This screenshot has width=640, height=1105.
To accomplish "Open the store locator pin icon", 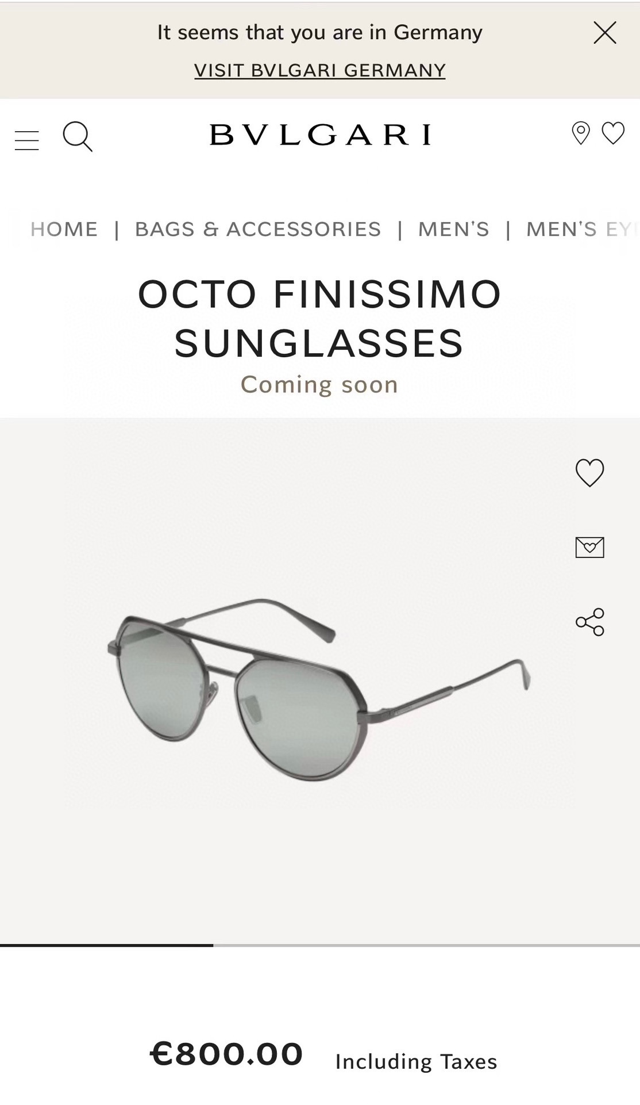I will 581,133.
